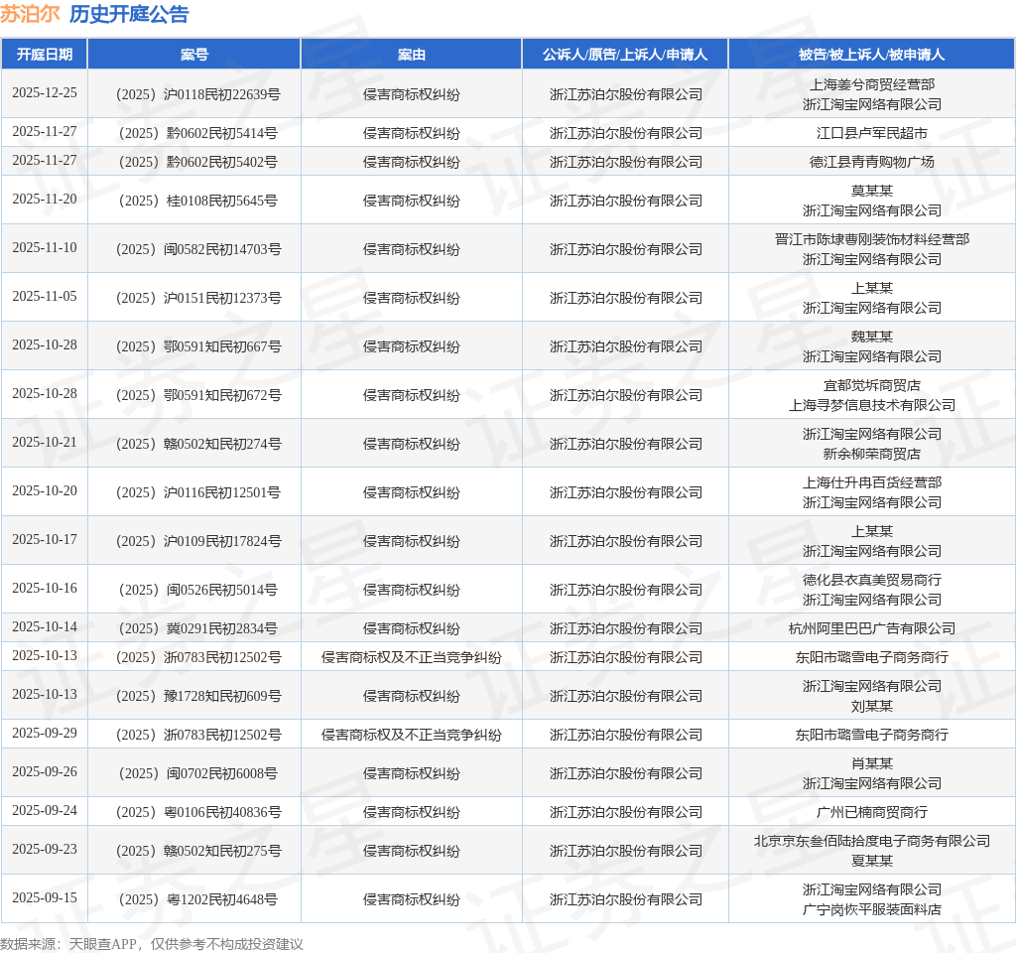1016x953 pixels.
Task: Click the 历史开庭公告 heading
Action: (129, 14)
